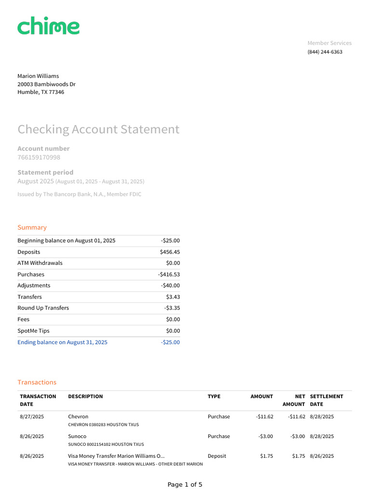Click the Statement period label
The height and width of the screenshot is (493, 370).
pyautogui.click(x=45, y=172)
